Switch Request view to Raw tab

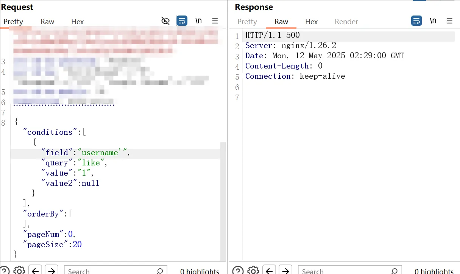tap(47, 22)
